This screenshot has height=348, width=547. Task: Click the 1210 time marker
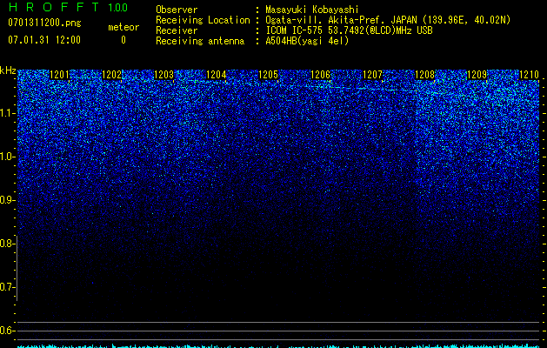click(x=529, y=75)
